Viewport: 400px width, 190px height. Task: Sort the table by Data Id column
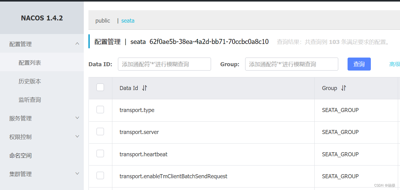point(144,88)
